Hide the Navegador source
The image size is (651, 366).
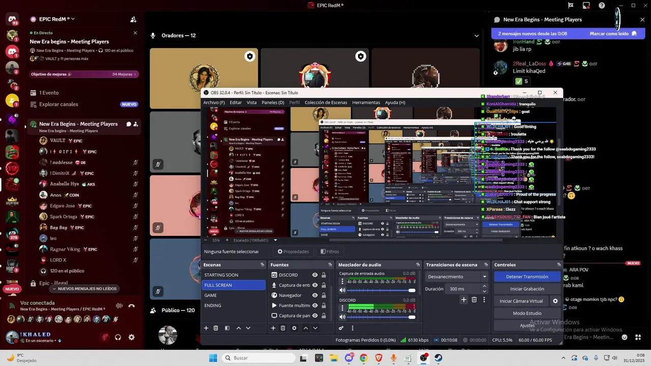315,295
